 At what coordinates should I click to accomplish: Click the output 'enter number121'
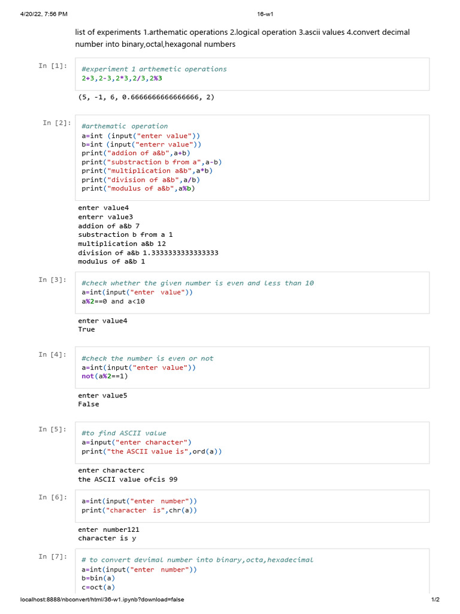click(x=109, y=530)
